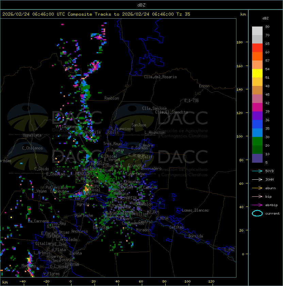This screenshot has width=283, height=286.
Task: Click the 'TUNUYAN' map label
Action: (72, 265)
